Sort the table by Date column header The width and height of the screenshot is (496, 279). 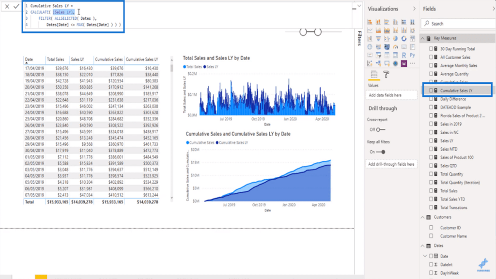[x=29, y=60]
